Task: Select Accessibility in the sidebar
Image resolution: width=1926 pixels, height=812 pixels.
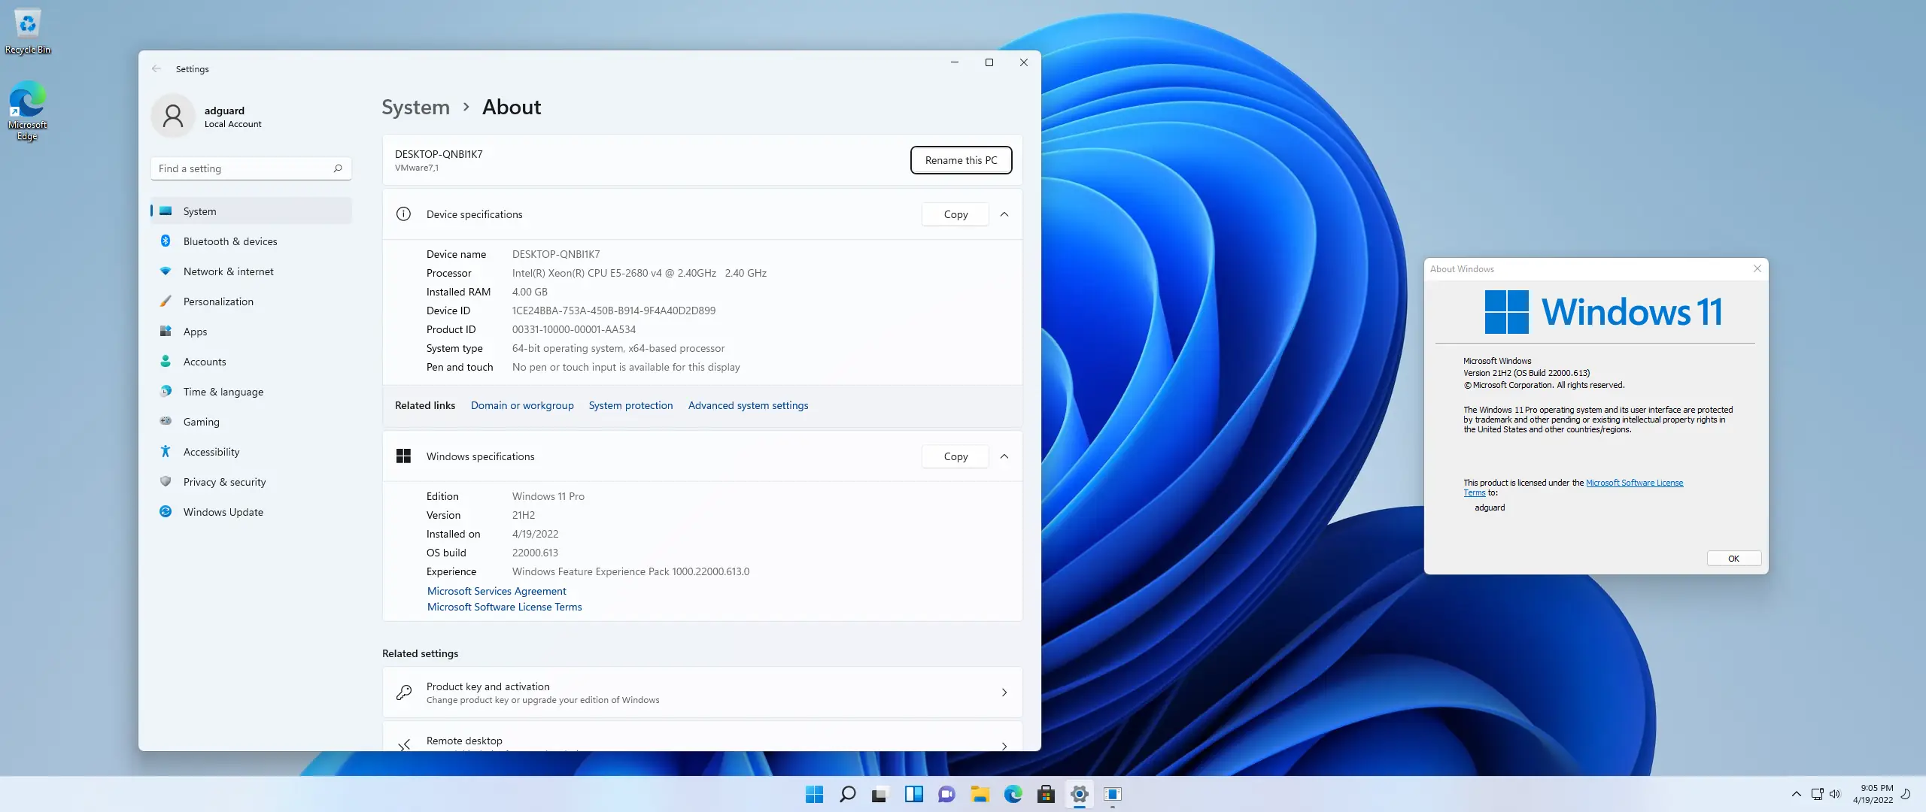Action: (211, 452)
